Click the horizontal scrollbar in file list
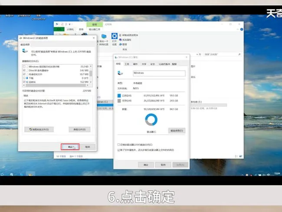 coord(56,85)
